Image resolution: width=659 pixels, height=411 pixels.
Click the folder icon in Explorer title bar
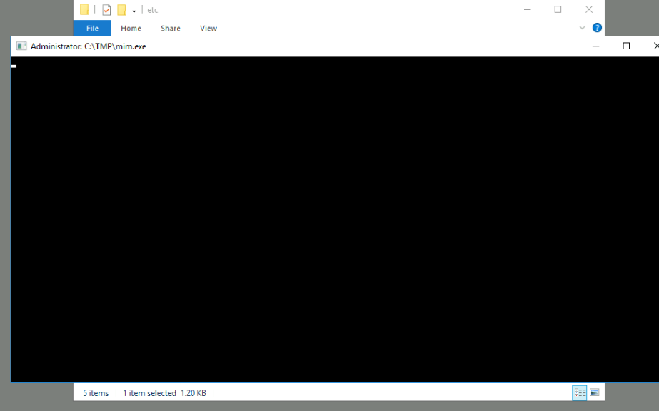click(x=84, y=9)
